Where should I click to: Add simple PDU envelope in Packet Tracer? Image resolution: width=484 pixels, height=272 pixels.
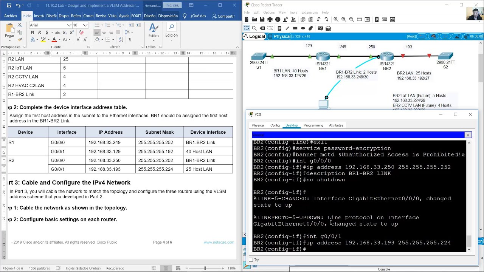[320, 28]
